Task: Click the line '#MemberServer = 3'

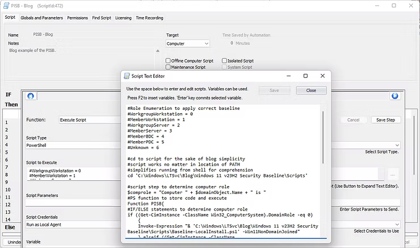Action: pyautogui.click(x=150, y=131)
